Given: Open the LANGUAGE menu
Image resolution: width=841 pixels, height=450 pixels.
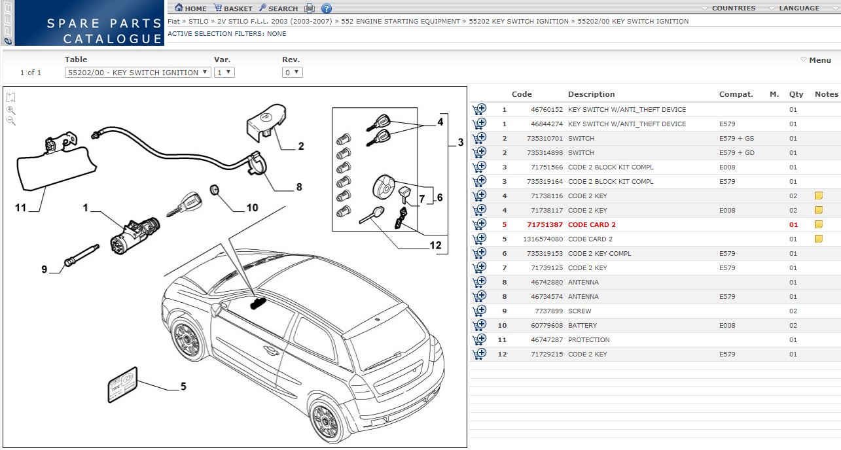Looking at the screenshot, I should coord(794,9).
